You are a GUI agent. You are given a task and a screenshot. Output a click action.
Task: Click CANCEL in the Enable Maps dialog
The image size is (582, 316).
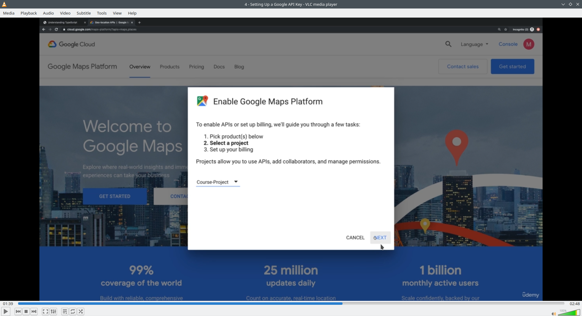pyautogui.click(x=355, y=238)
